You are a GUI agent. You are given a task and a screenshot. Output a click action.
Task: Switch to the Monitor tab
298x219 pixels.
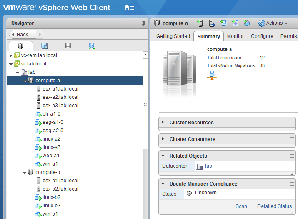click(x=235, y=36)
